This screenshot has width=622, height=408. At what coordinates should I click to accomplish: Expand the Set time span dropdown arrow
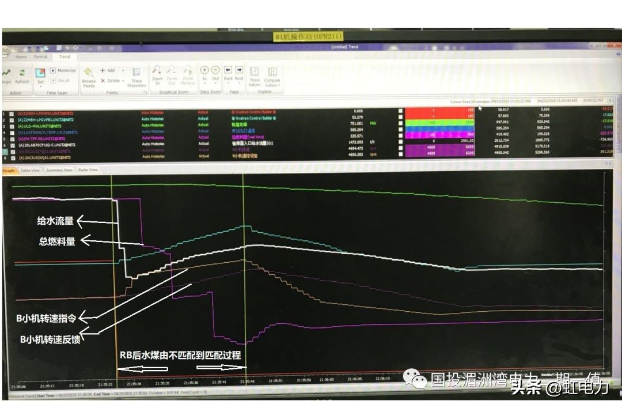40,85
